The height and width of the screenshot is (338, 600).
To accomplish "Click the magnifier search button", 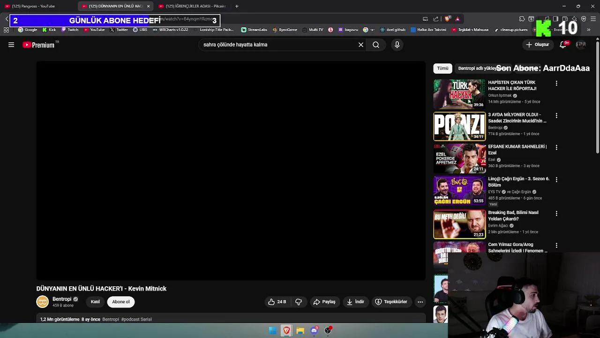I will pyautogui.click(x=376, y=45).
